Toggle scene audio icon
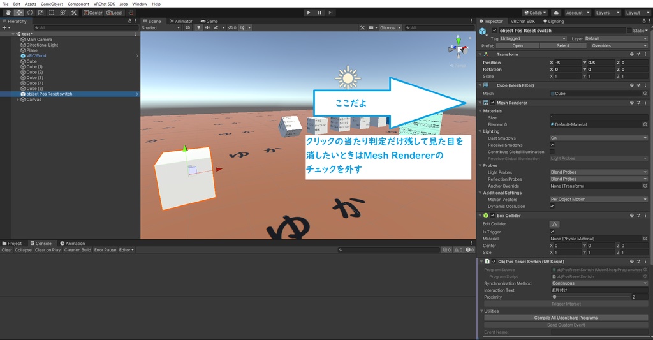This screenshot has height=340, width=653. pos(207,27)
